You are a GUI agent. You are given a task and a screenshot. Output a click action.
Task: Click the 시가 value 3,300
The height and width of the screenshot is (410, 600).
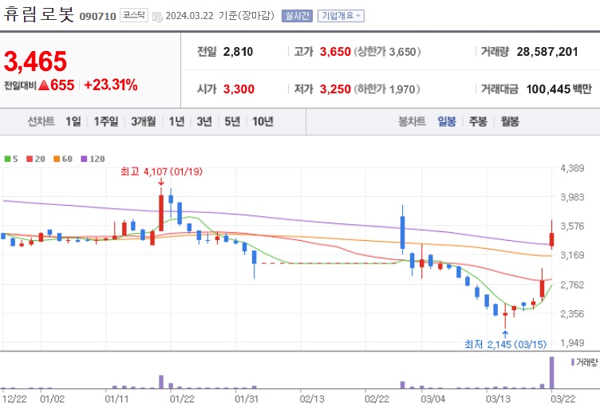[x=239, y=89]
